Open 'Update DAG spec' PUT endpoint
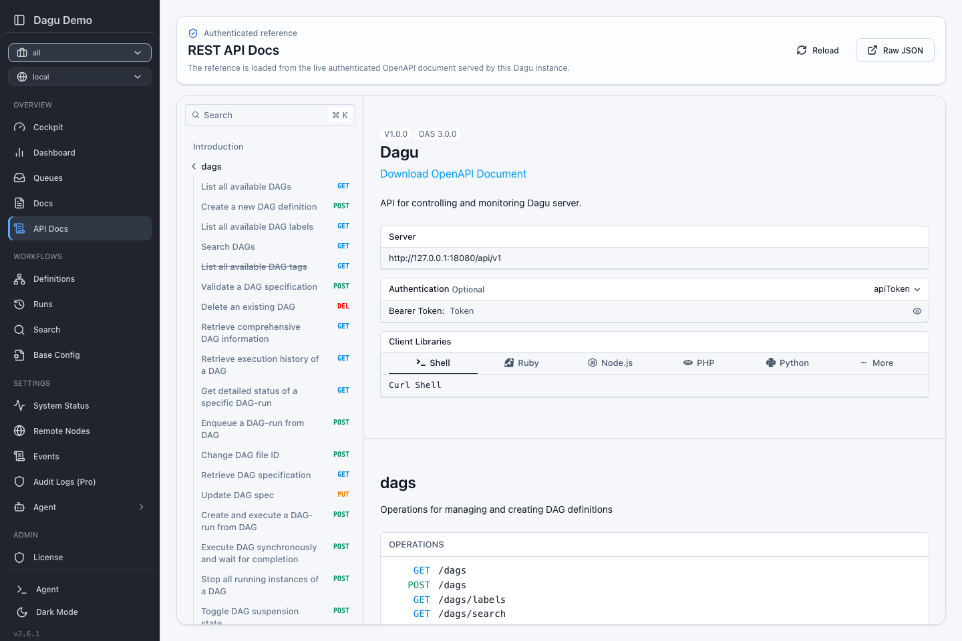Image resolution: width=962 pixels, height=641 pixels. tap(275, 495)
